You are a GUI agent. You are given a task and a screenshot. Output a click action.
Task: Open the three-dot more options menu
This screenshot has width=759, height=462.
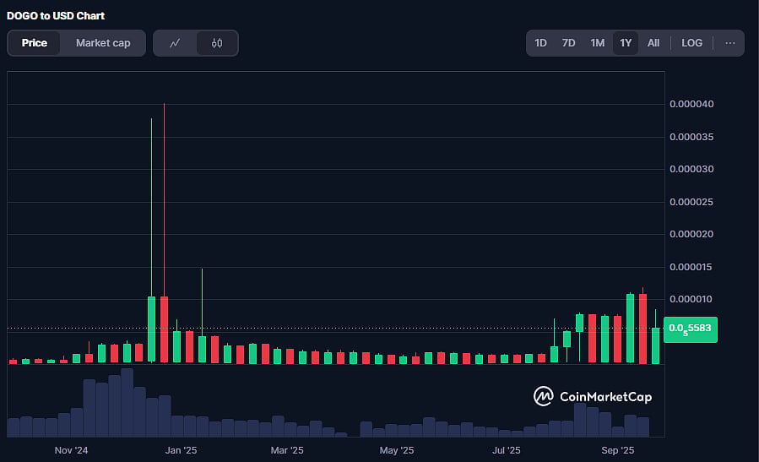(x=730, y=43)
